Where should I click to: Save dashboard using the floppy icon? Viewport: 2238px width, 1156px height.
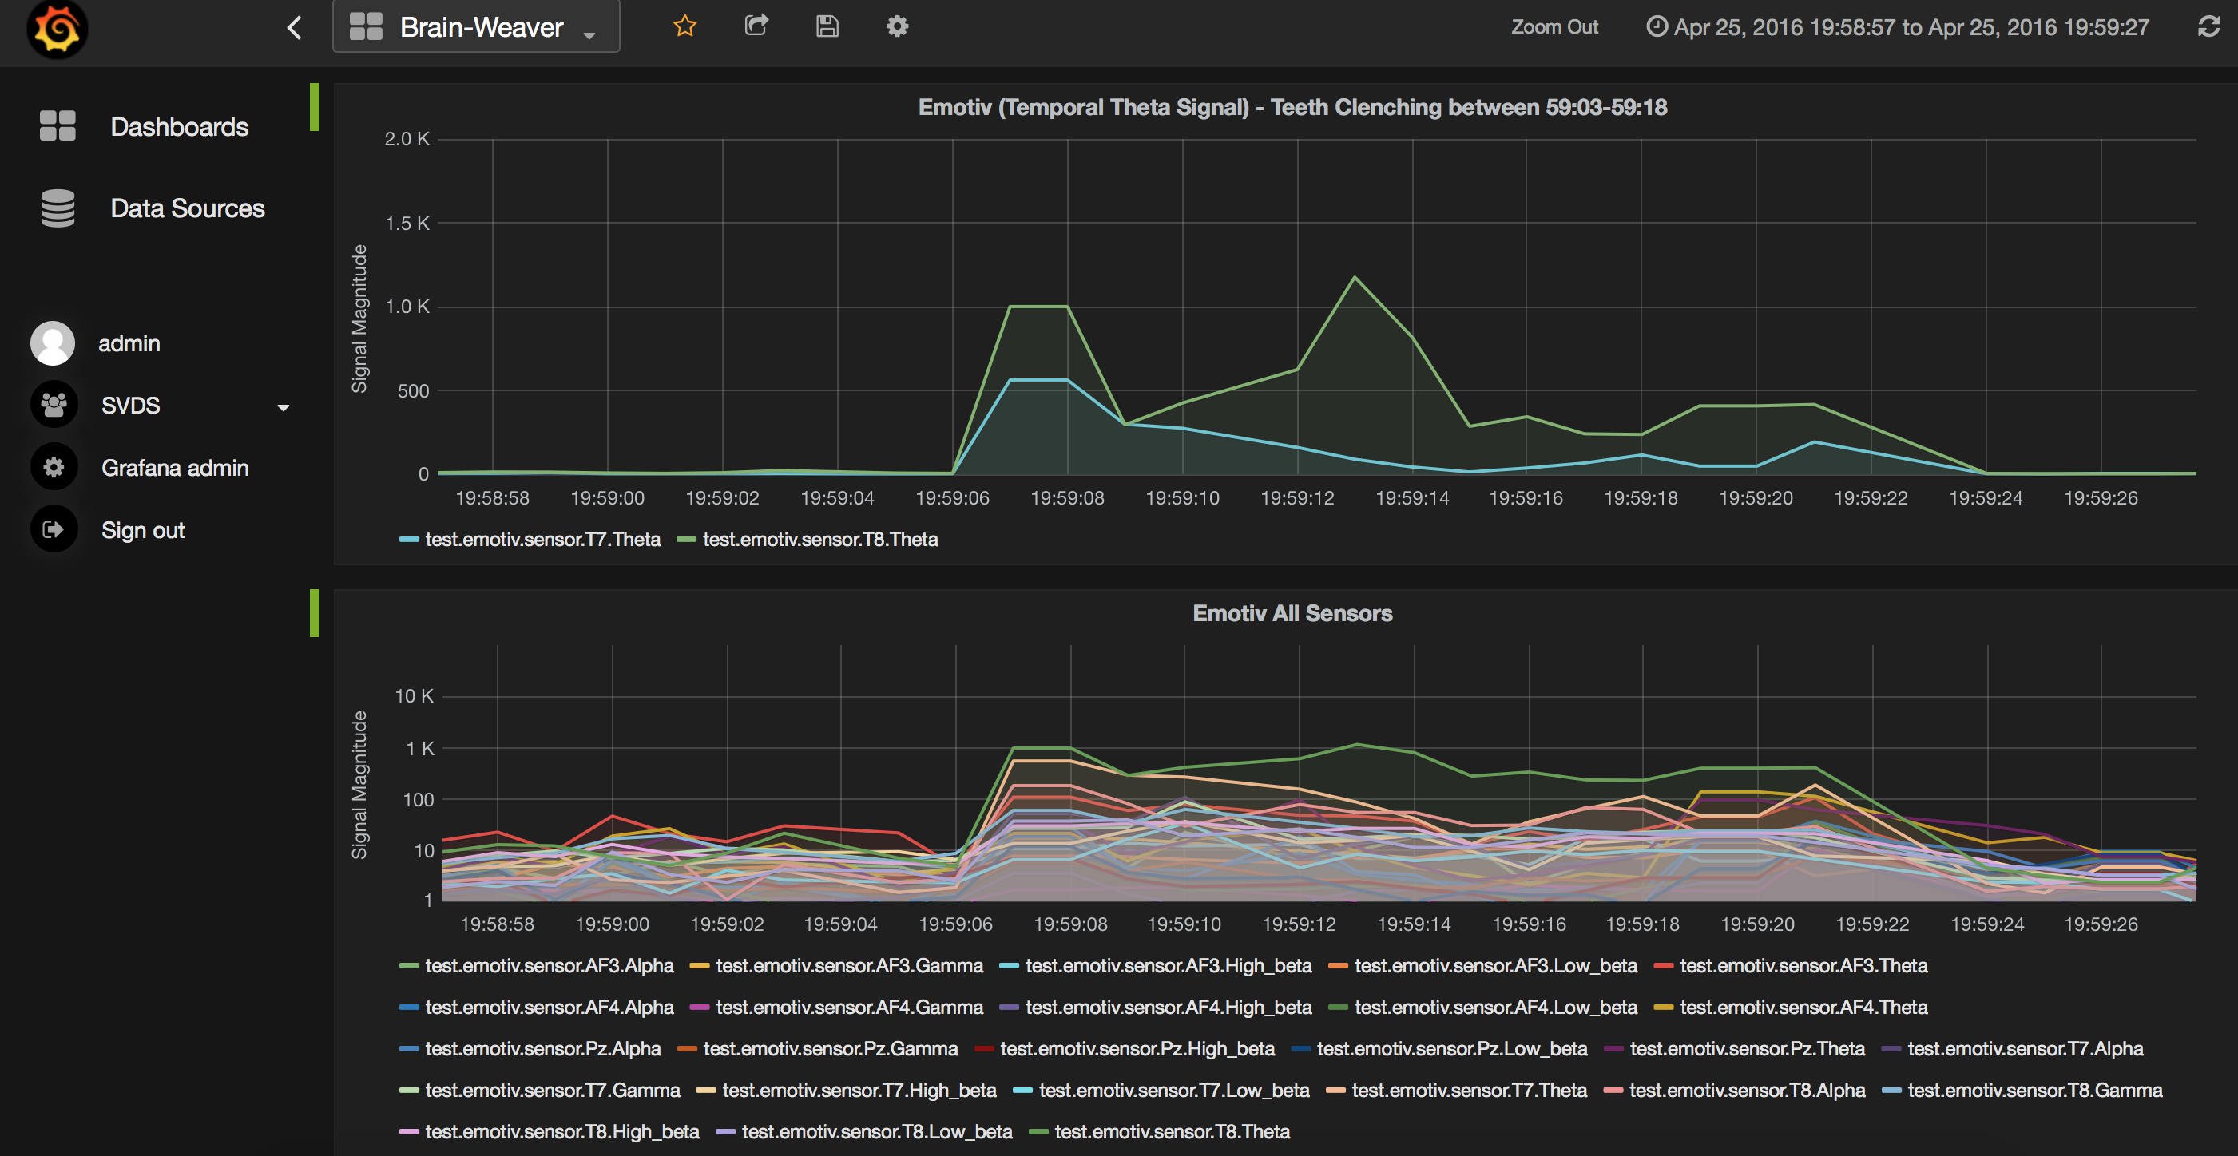pyautogui.click(x=827, y=26)
